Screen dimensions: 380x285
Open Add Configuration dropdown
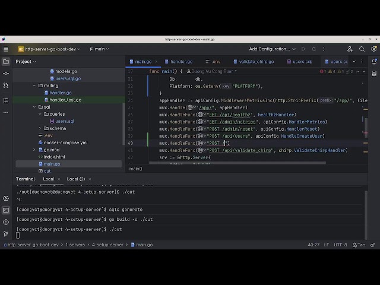272,49
